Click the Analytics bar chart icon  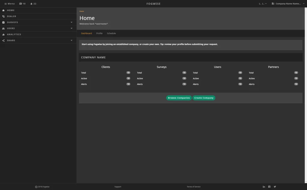(3, 35)
